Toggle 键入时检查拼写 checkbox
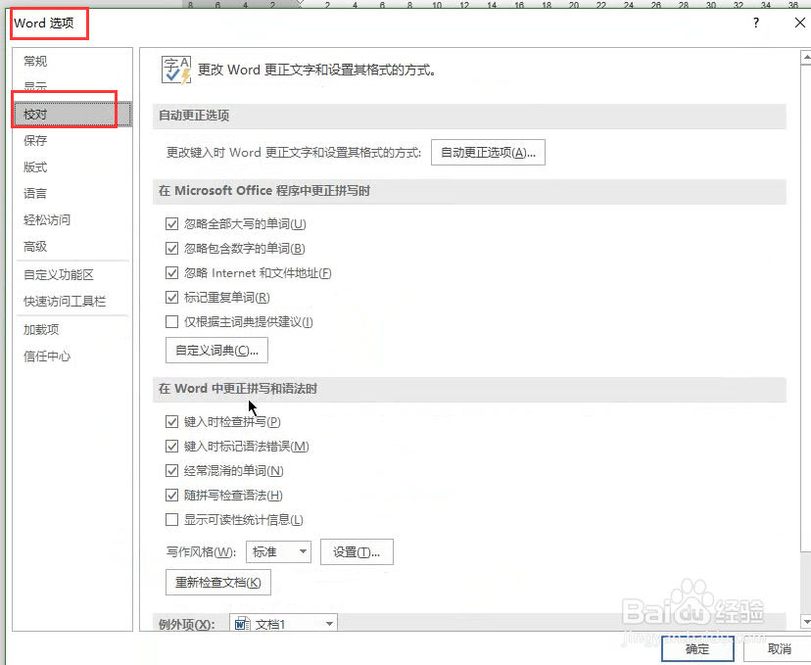811x665 pixels. [x=171, y=421]
